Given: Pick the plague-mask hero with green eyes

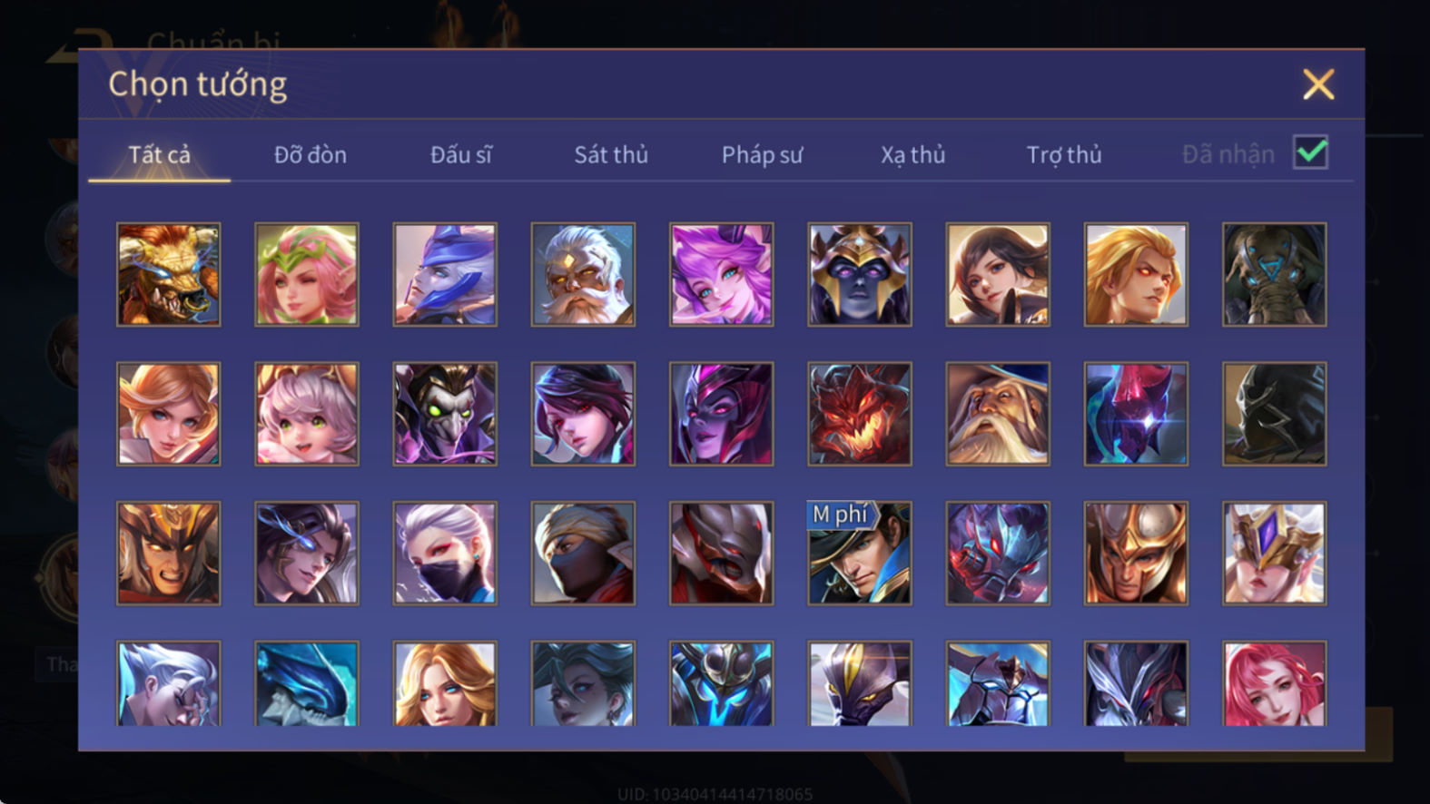Looking at the screenshot, I should tap(445, 415).
